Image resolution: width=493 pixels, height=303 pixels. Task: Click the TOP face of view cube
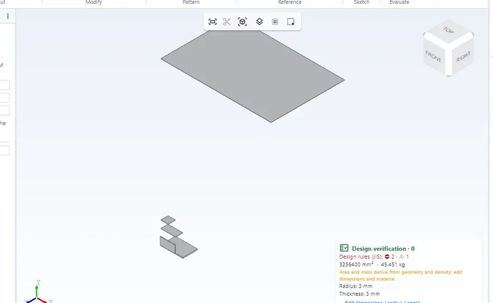448,31
